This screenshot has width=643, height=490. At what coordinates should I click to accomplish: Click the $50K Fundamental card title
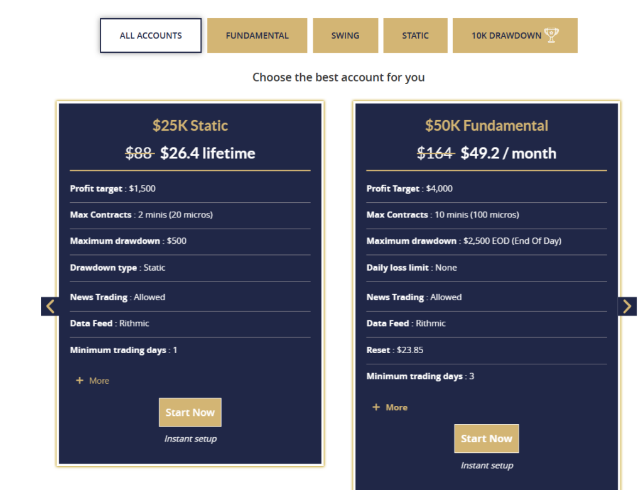(x=487, y=126)
